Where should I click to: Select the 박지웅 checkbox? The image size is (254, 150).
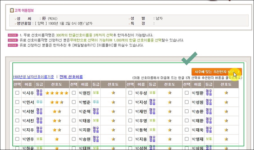[x=130, y=139]
